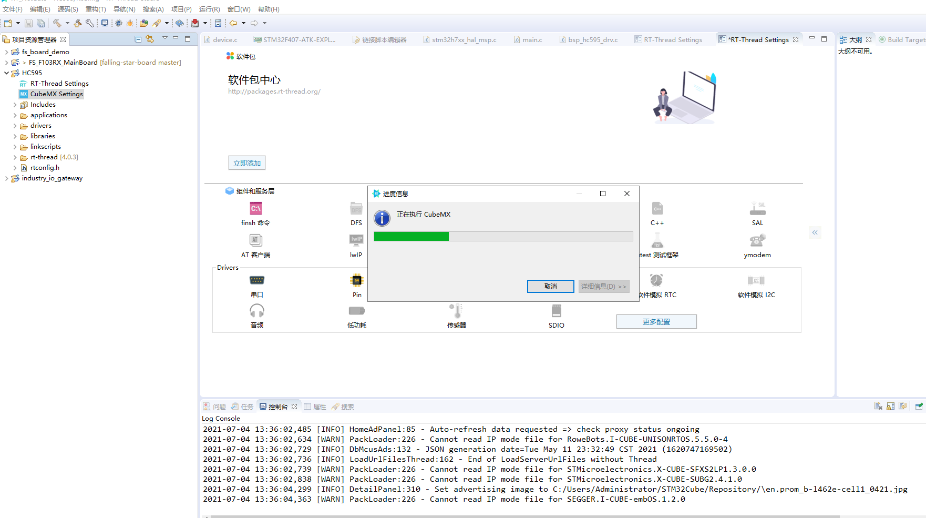This screenshot has height=518, width=926.
Task: Open the packages.rt-thread.org link
Action: click(274, 92)
